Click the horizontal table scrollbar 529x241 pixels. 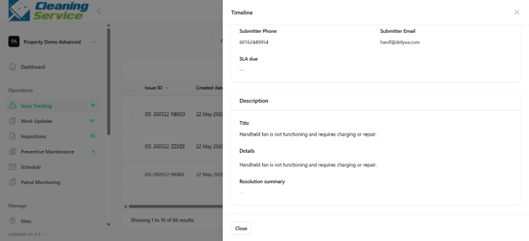pos(175,206)
